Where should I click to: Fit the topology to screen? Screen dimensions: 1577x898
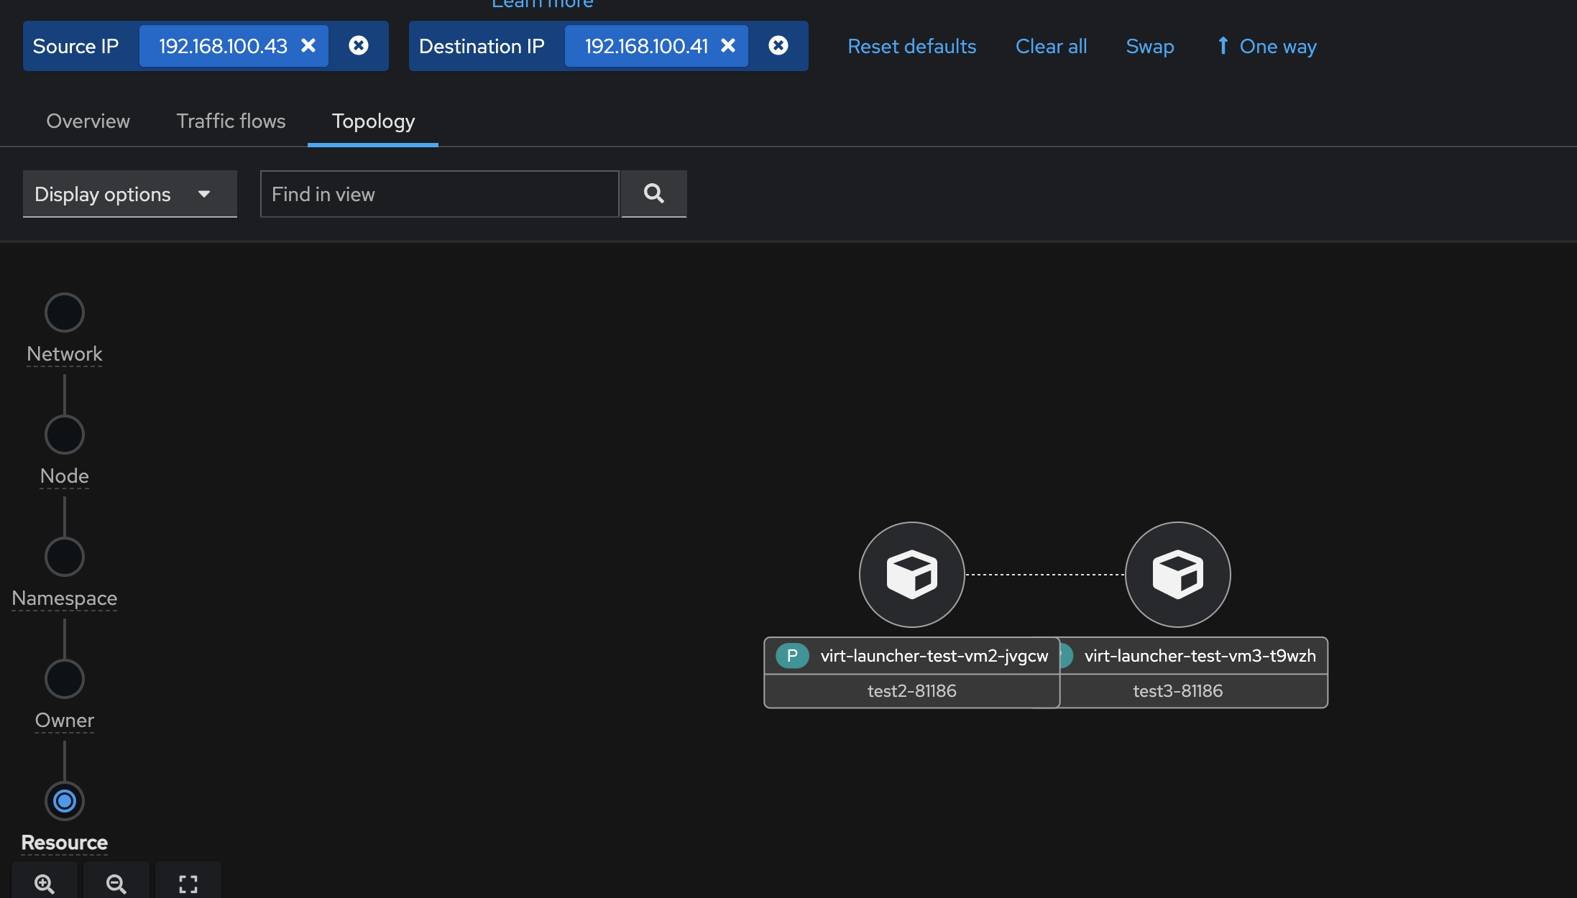point(188,883)
